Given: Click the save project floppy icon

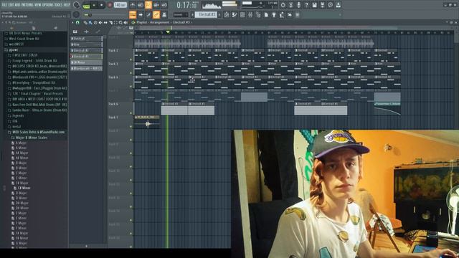Looking at the screenshot, I should coord(314,5).
